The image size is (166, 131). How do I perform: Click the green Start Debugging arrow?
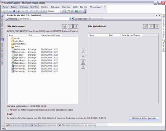pyautogui.click(x=44, y=11)
